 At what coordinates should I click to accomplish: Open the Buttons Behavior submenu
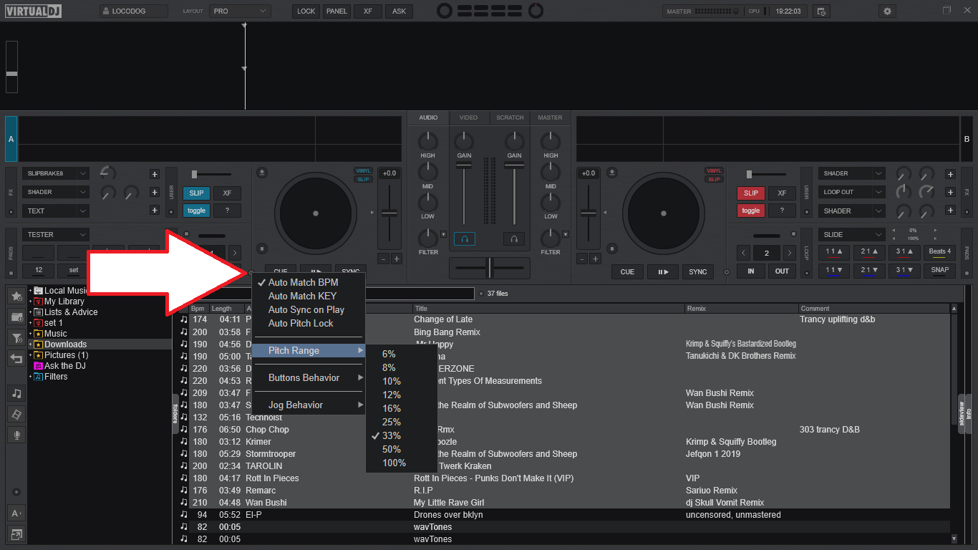309,377
